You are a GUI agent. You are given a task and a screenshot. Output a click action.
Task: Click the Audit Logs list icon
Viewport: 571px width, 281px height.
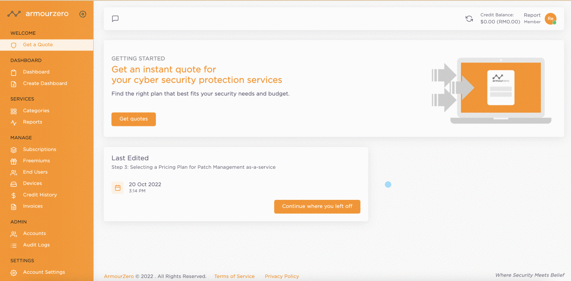[14, 245]
